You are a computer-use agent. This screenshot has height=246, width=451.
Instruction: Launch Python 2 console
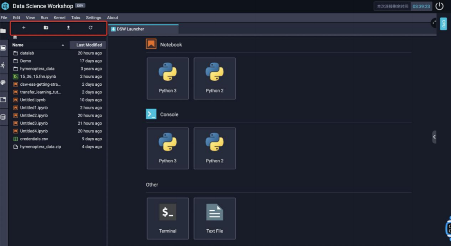pyautogui.click(x=215, y=149)
